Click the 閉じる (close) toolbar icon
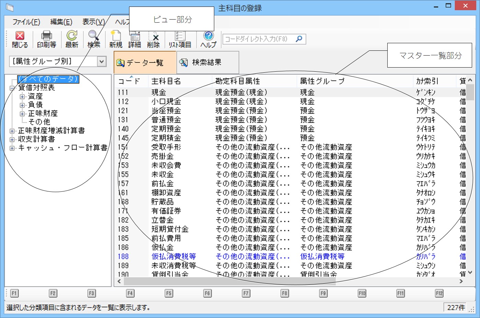 pos(20,39)
